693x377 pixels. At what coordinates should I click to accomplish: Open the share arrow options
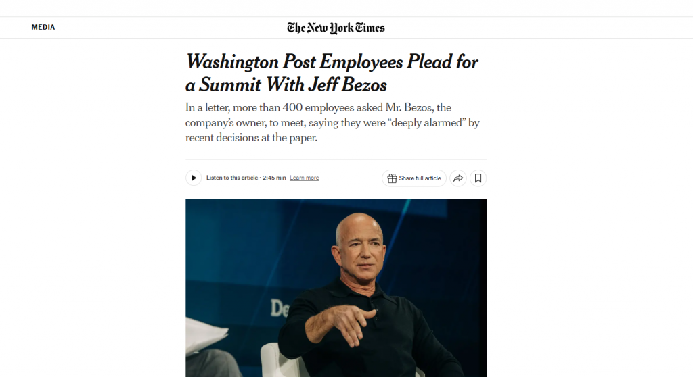(x=458, y=178)
